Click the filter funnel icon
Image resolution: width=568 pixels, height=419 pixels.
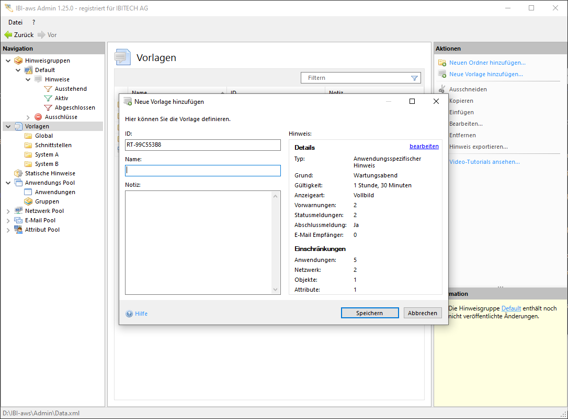click(414, 78)
